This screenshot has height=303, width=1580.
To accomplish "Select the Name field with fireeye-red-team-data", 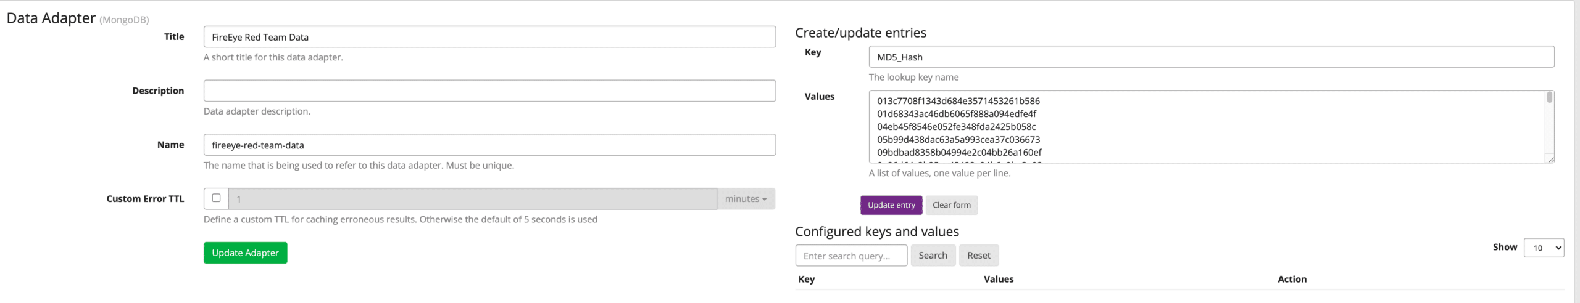I will pos(489,145).
